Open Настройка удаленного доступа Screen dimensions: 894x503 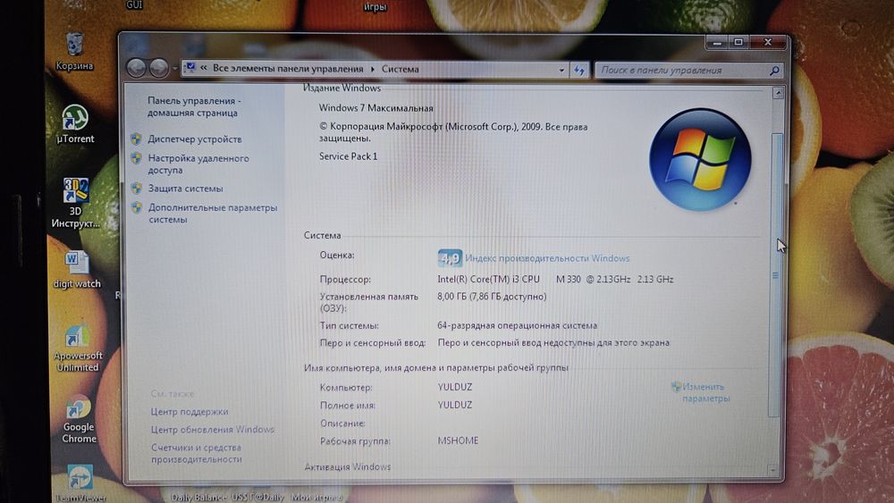click(198, 164)
